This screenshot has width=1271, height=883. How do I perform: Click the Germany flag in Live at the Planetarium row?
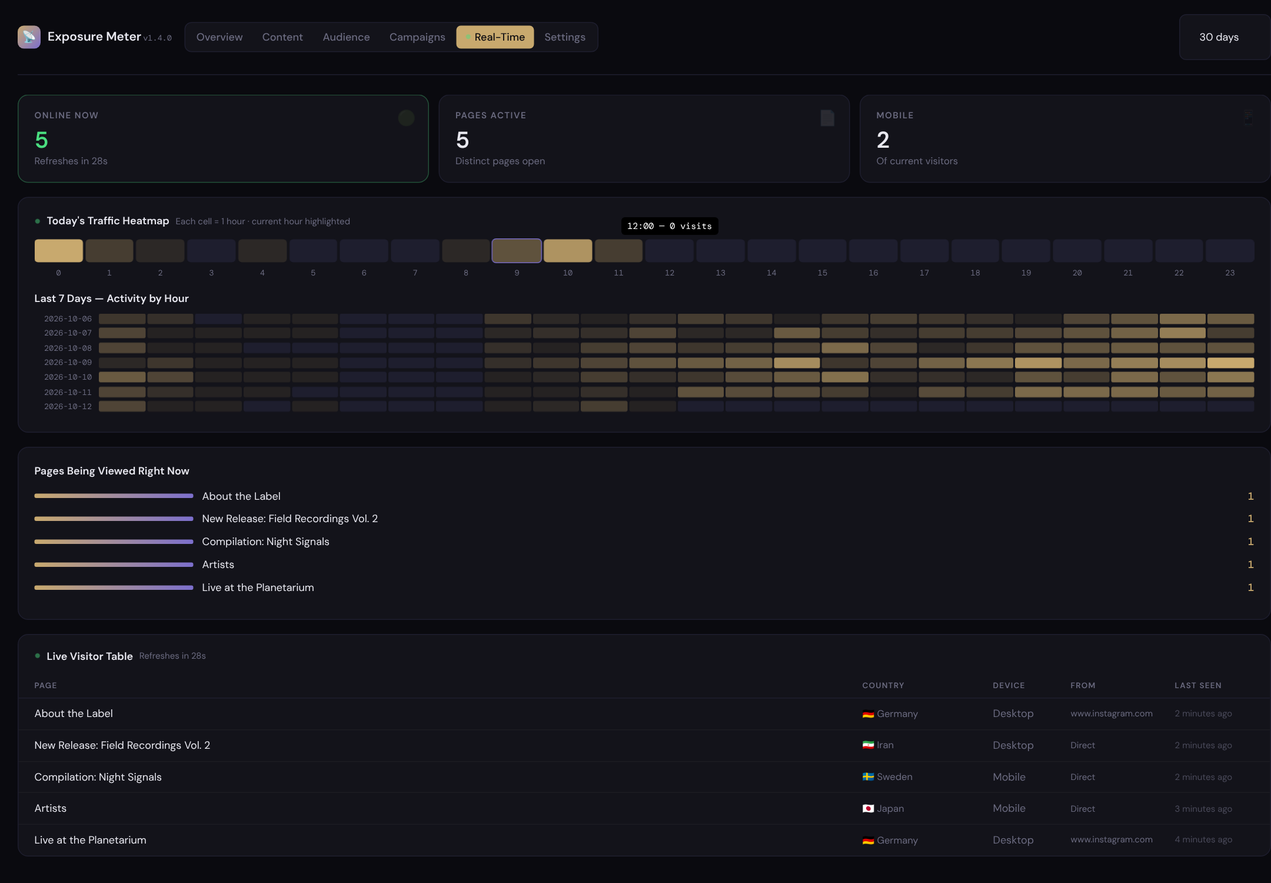(868, 841)
